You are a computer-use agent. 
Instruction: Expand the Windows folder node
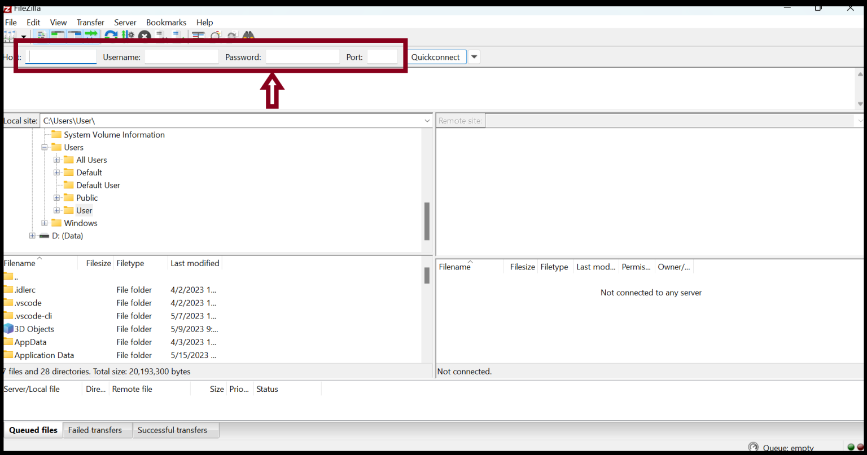44,223
